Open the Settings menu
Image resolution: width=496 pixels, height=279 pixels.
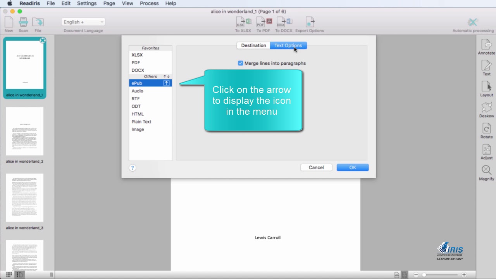click(87, 3)
